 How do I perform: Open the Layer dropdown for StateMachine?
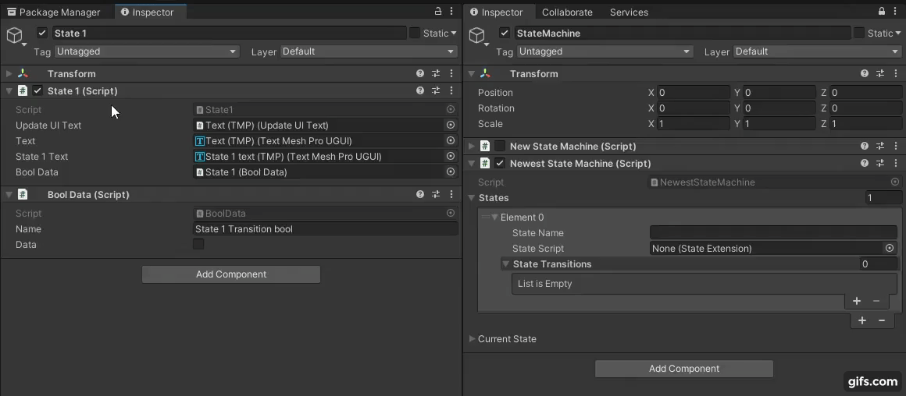pyautogui.click(x=816, y=51)
